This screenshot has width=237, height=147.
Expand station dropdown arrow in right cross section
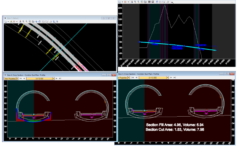(x=167, y=77)
